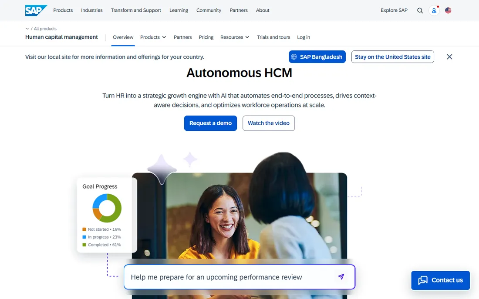Click the chat icon on Contact us
Viewport: 479px width, 299px height.
pos(423,280)
